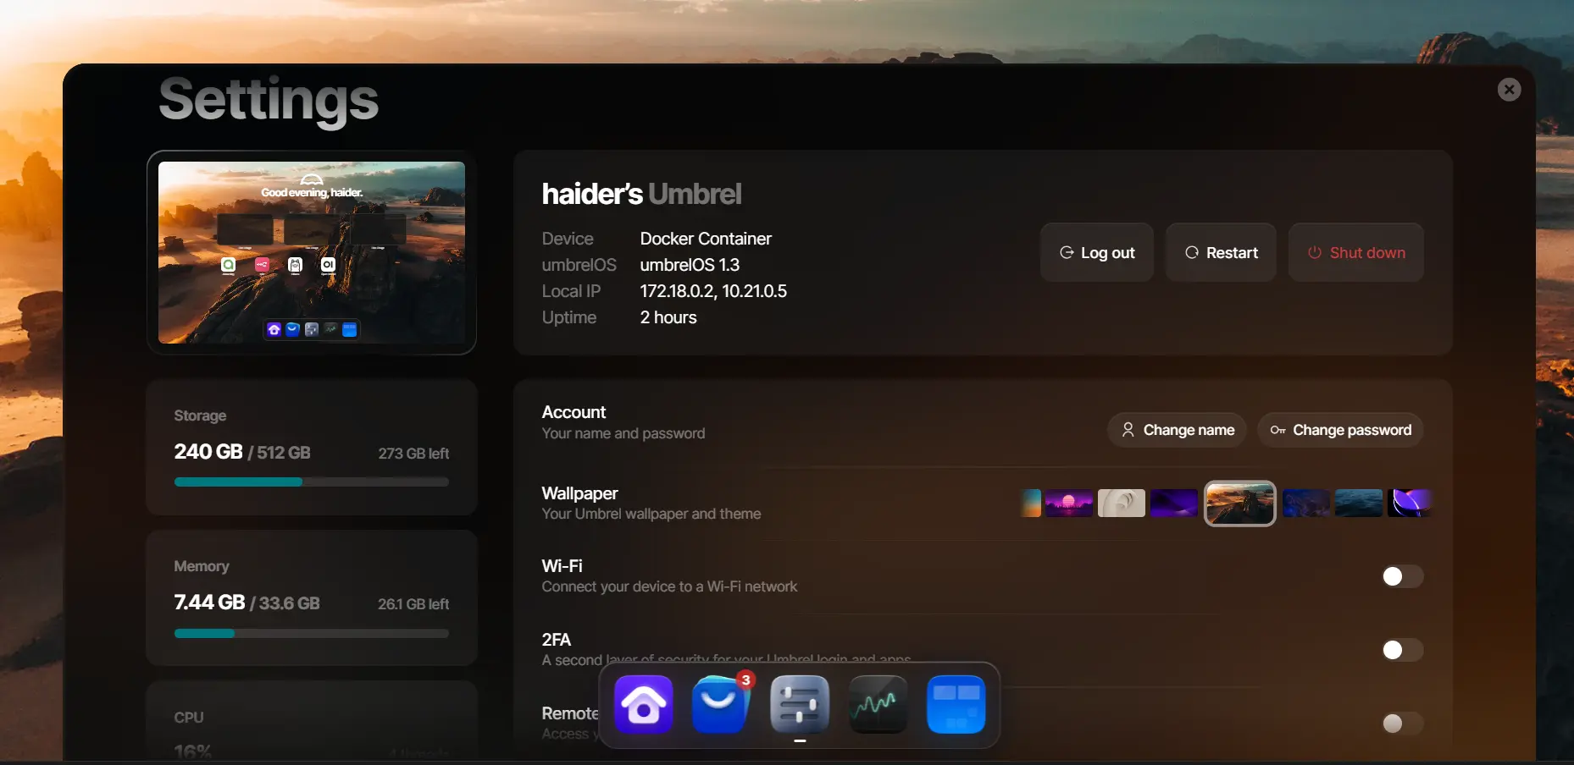Select the dark blue nebula wallpaper
Viewport: 1574px width, 765px height.
(x=1306, y=503)
